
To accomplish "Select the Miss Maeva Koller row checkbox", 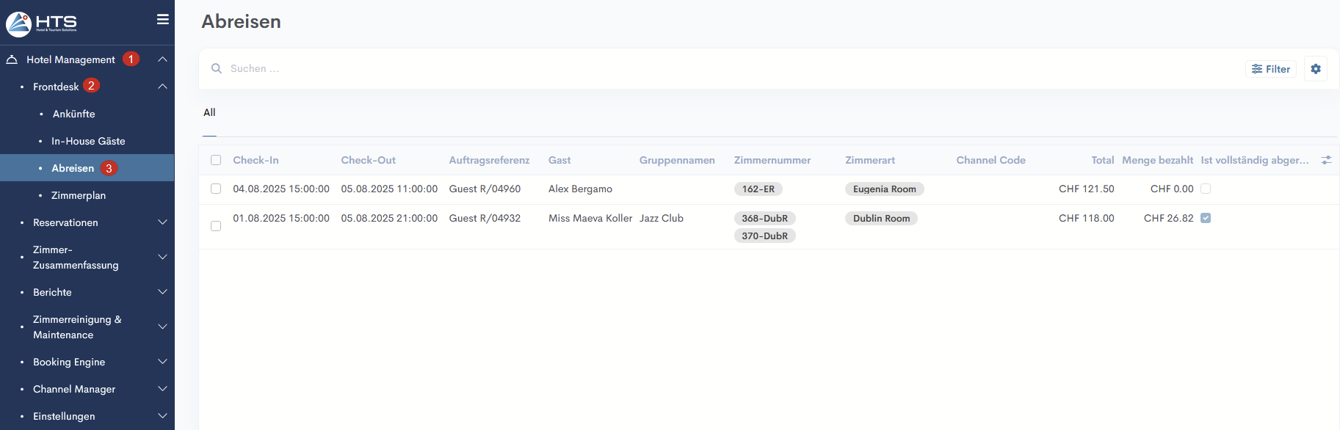I will [216, 226].
